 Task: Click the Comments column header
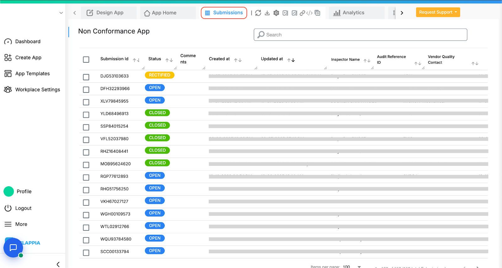click(188, 59)
